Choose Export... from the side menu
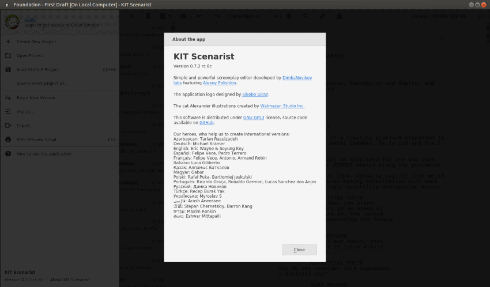 [x=25, y=126]
